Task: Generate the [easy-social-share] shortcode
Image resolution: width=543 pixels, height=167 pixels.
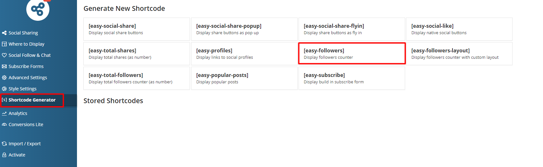Action: pyautogui.click(x=137, y=29)
